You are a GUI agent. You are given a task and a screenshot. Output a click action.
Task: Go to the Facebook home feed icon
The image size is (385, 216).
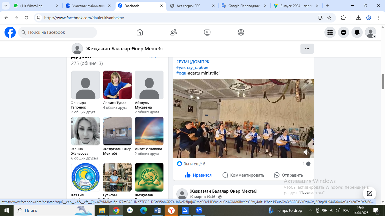[140, 32]
